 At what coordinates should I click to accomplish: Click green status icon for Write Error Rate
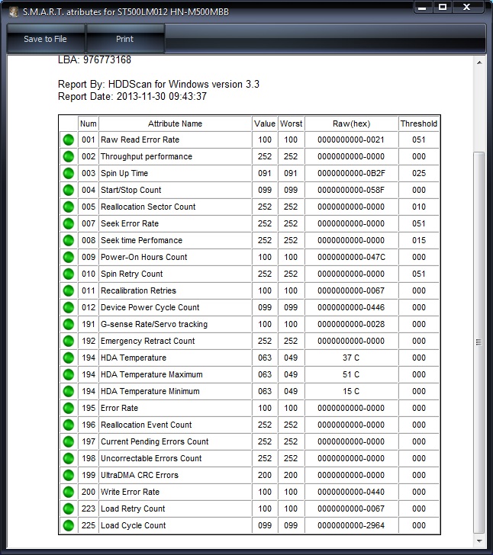69,492
